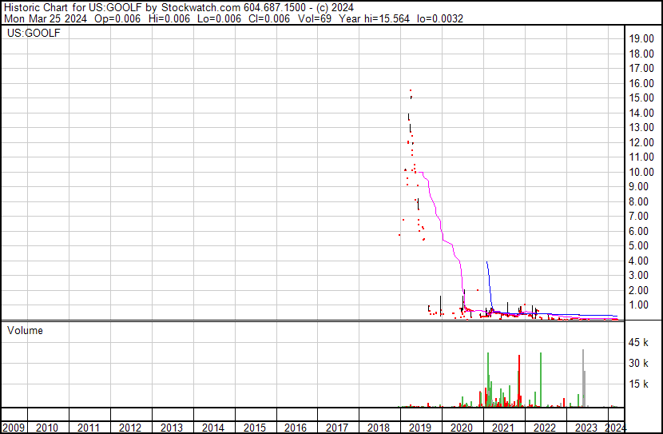The width and height of the screenshot is (663, 434).
Task: Click the tall red volume bar in 2021
Action: click(519, 381)
